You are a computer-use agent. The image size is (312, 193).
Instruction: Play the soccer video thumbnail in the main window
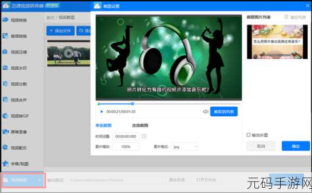(x=69, y=53)
